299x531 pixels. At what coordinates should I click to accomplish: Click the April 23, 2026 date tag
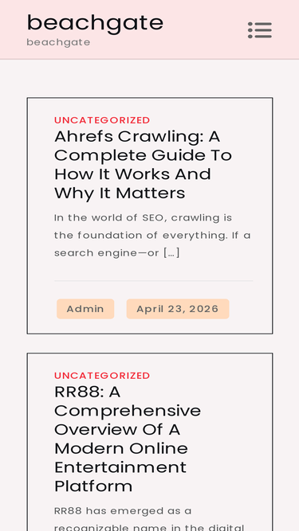(x=178, y=309)
